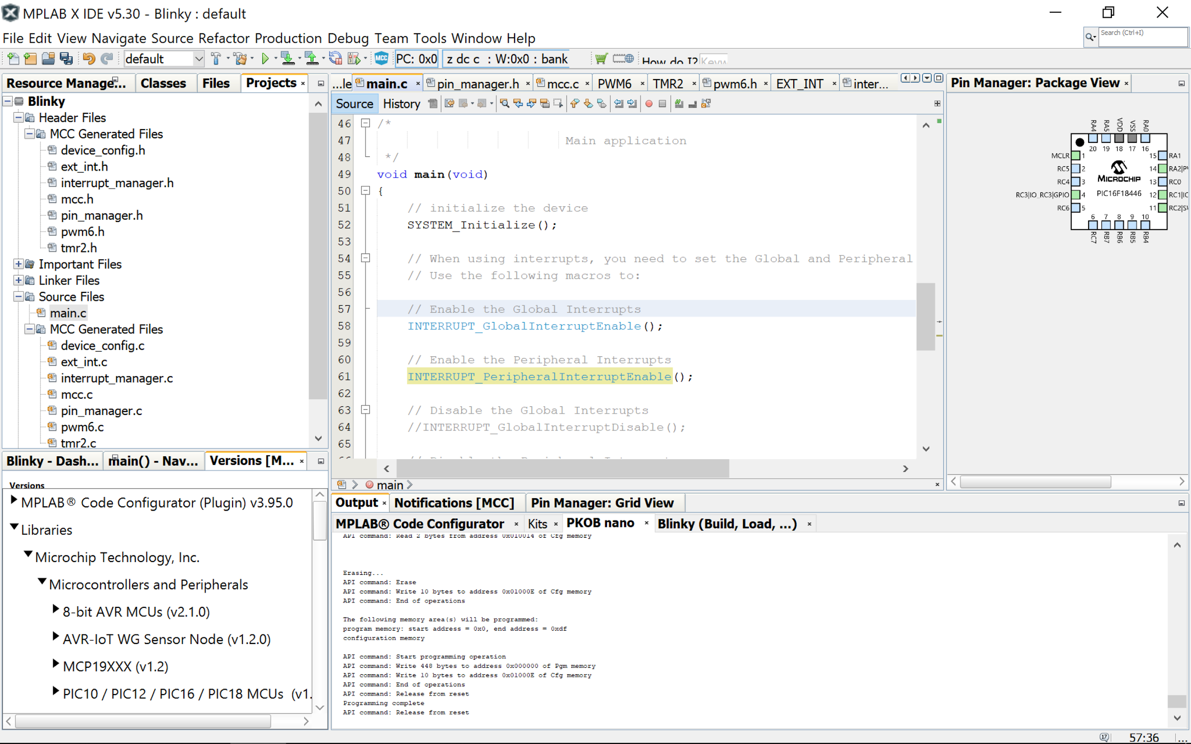The width and height of the screenshot is (1191, 744).
Task: Go to previous bookmark
Action: pos(575,104)
